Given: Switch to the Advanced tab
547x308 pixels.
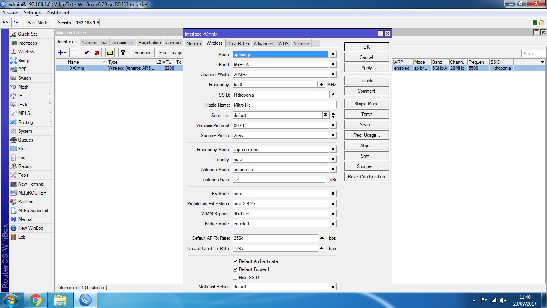Looking at the screenshot, I should 263,44.
